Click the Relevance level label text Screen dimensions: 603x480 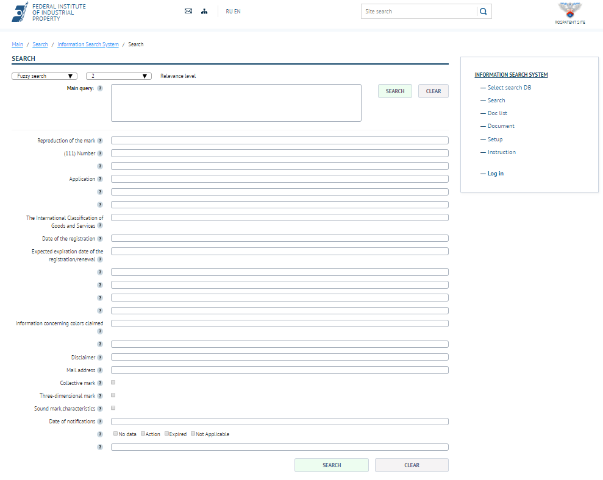(178, 76)
